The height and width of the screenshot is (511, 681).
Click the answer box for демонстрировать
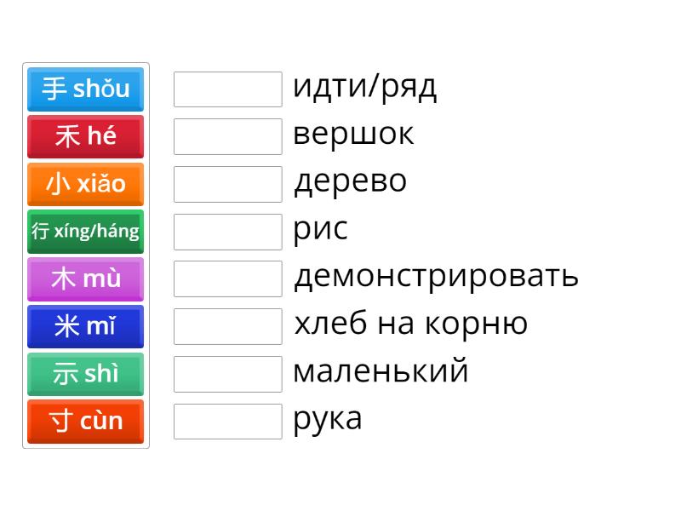coord(227,278)
